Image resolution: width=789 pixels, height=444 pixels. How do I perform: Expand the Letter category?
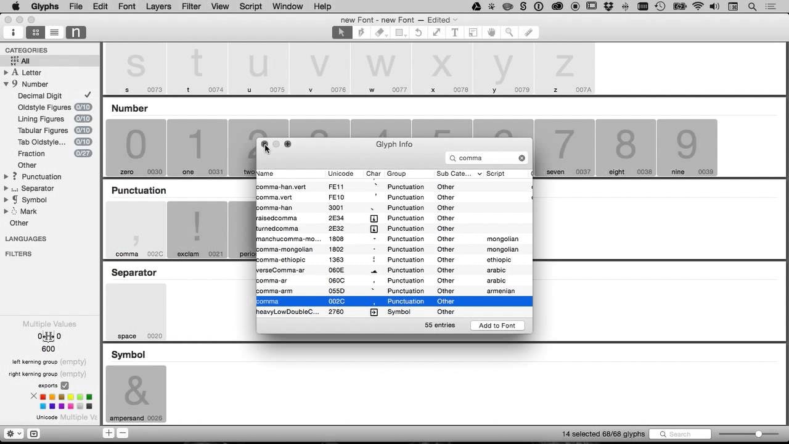coord(6,73)
